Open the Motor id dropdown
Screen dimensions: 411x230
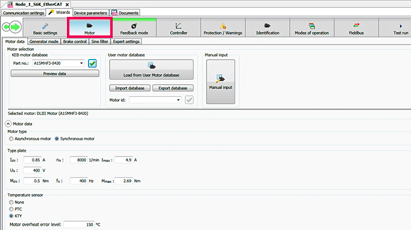pyautogui.click(x=178, y=100)
